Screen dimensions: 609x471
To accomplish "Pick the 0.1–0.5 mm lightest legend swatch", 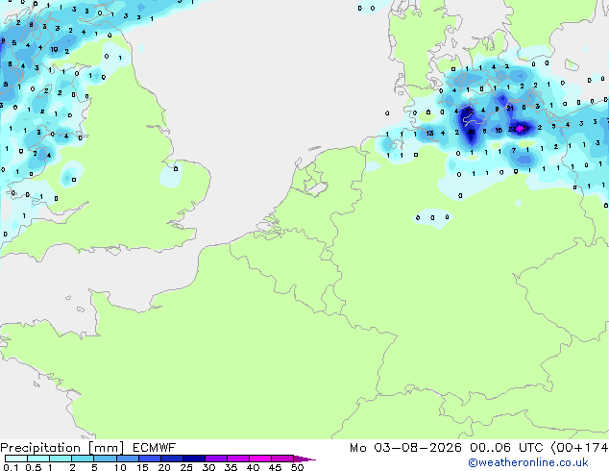I will click(16, 459).
